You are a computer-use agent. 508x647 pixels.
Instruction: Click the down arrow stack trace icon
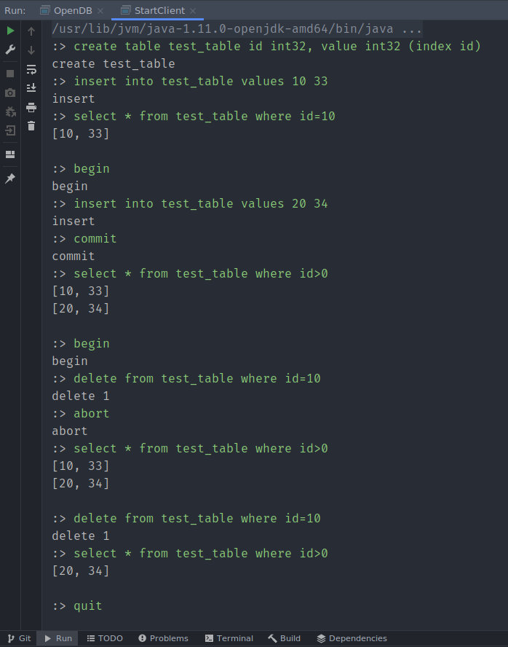click(31, 50)
